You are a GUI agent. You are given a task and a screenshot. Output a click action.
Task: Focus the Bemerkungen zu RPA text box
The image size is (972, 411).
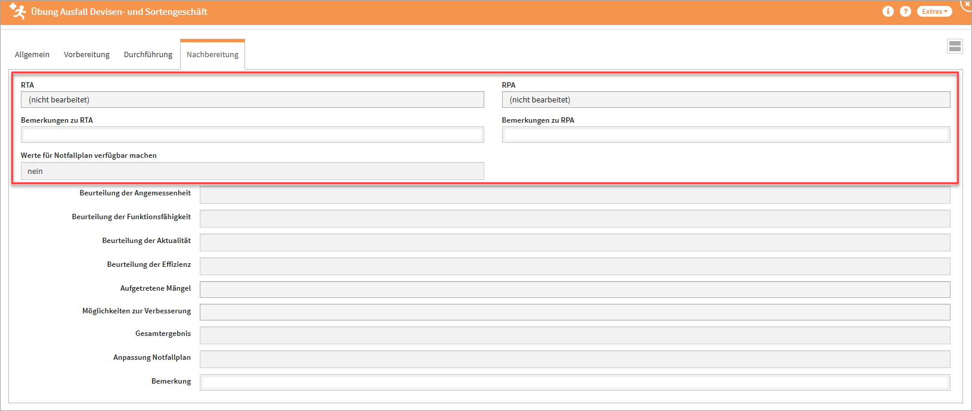pos(725,135)
